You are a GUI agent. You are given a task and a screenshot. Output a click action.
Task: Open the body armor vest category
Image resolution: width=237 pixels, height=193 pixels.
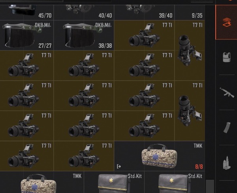pos(227,57)
